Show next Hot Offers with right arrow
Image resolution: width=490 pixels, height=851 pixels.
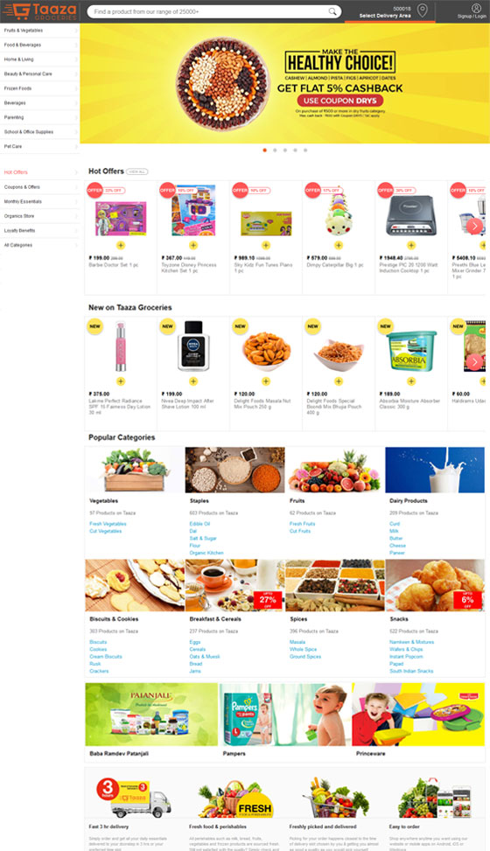tap(474, 226)
